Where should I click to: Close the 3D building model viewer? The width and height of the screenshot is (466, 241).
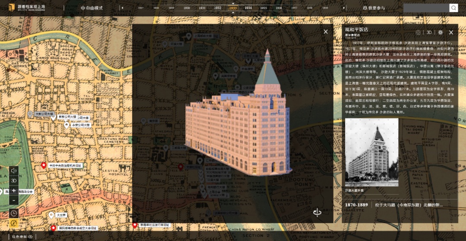[x=326, y=32]
